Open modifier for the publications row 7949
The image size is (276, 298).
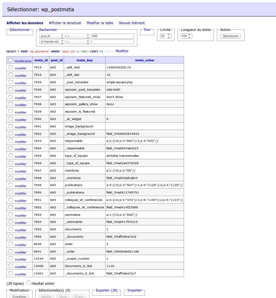(x=21, y=186)
